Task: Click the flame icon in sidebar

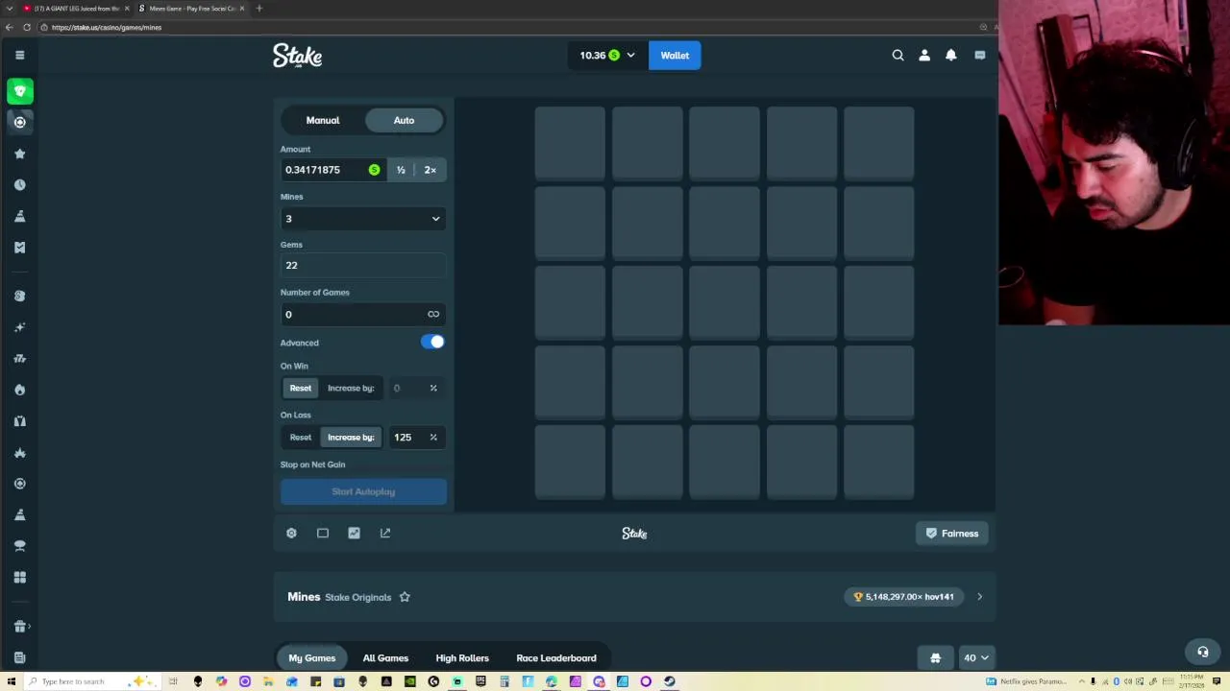Action: 19,390
